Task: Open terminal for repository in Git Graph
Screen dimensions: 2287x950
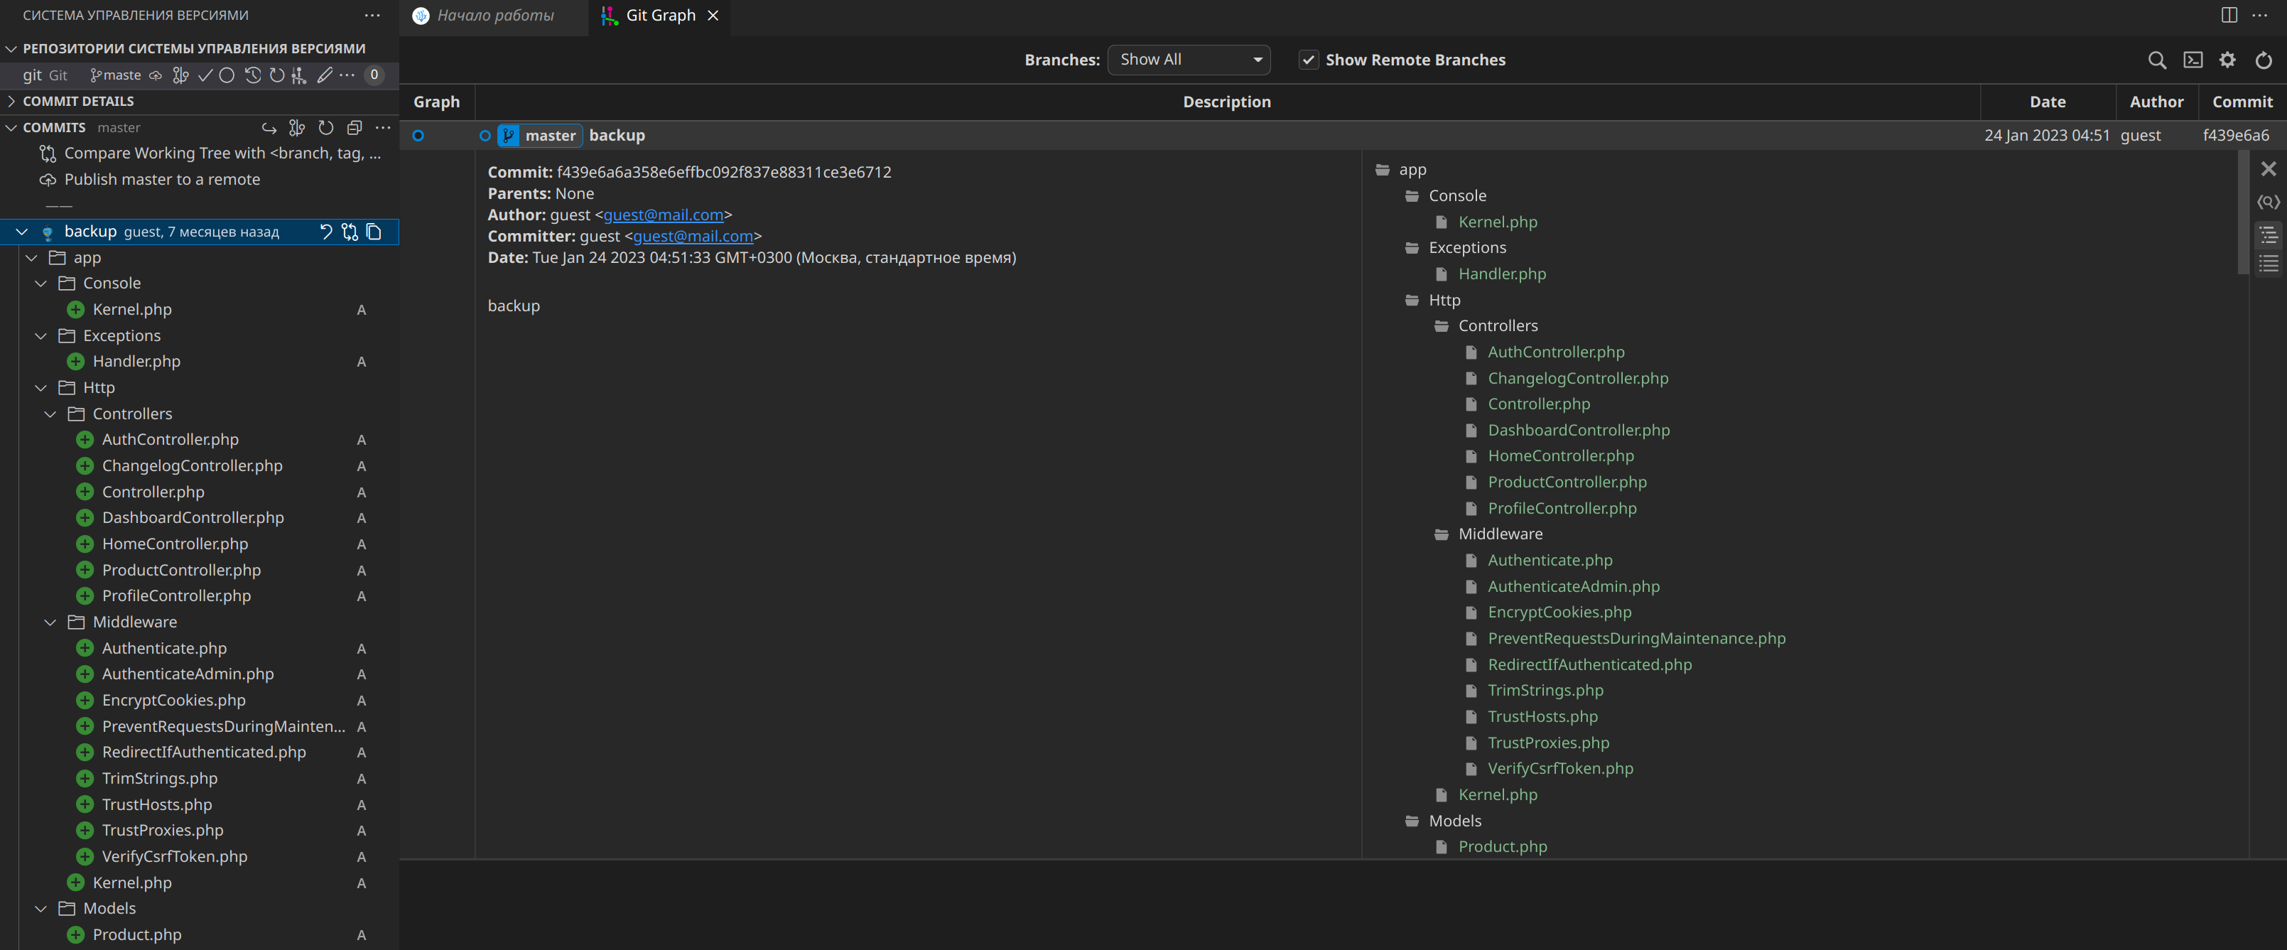Action: (x=2193, y=60)
